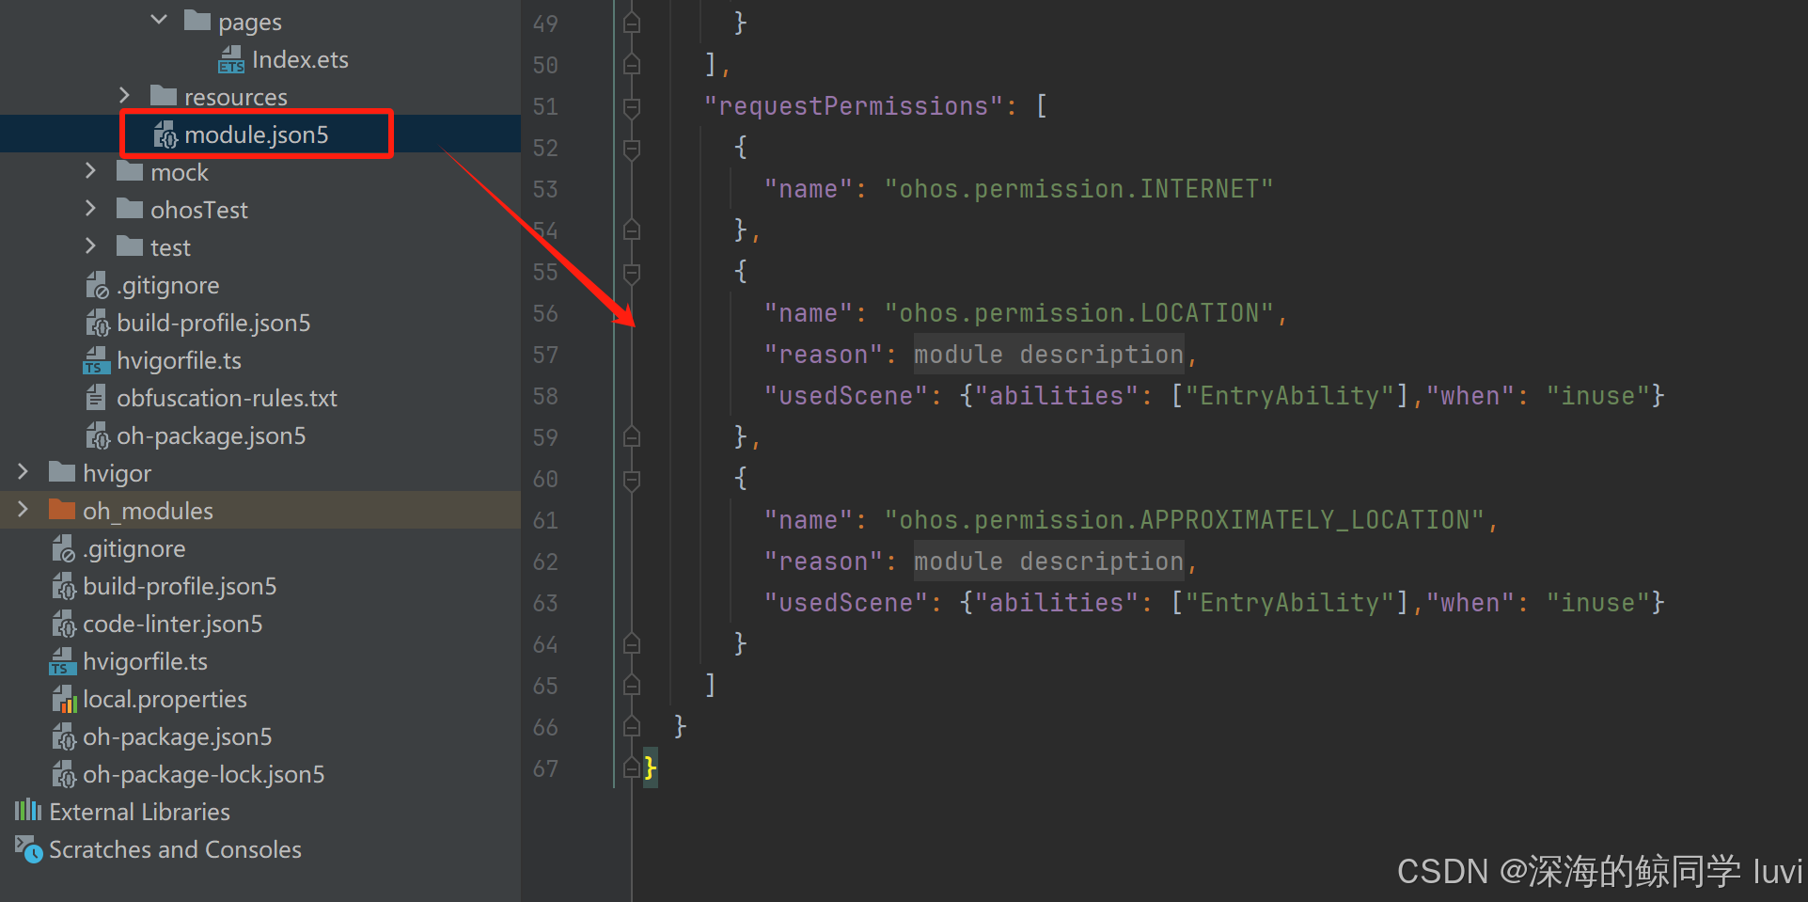
Task: Click the Scratches and Consoles icon
Action: click(x=28, y=849)
